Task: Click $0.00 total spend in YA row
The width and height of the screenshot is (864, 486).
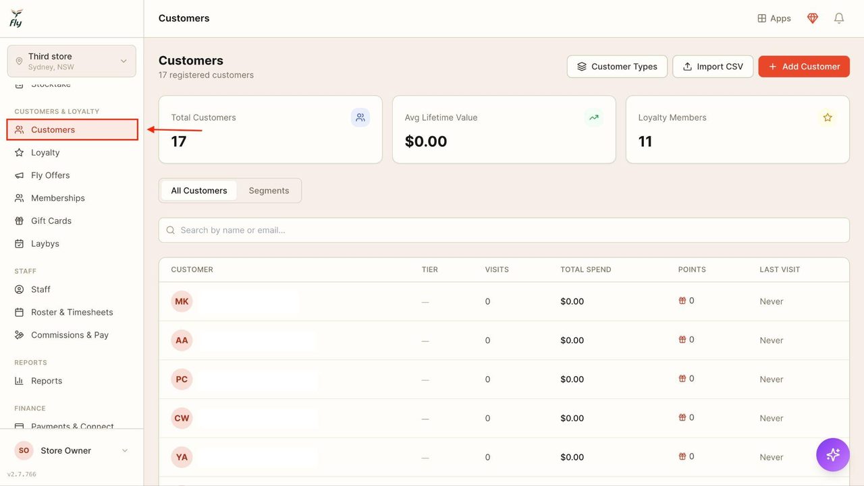Action: [572, 457]
